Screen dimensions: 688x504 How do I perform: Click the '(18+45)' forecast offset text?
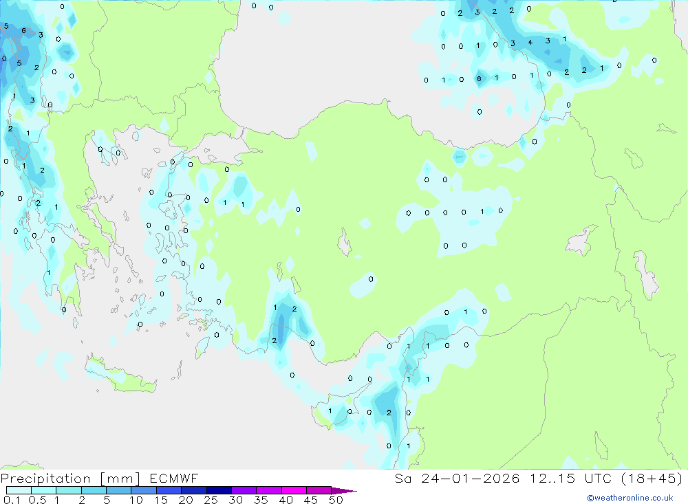(652, 478)
